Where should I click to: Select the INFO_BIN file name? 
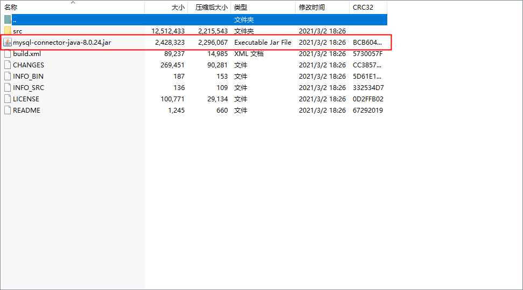pyautogui.click(x=28, y=77)
